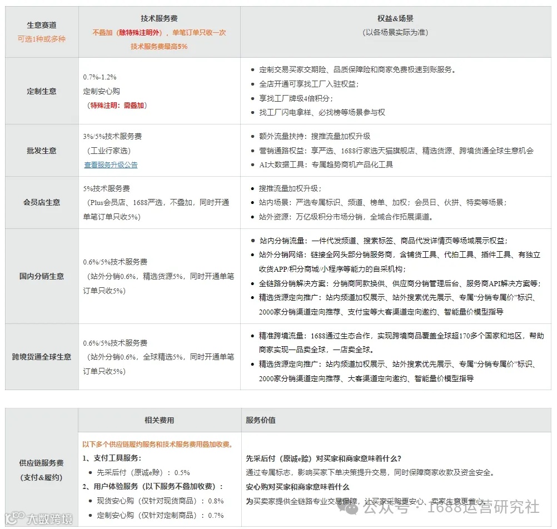The image size is (557, 529).
Task: Click the 服务价值 column header
Action: pos(261,420)
